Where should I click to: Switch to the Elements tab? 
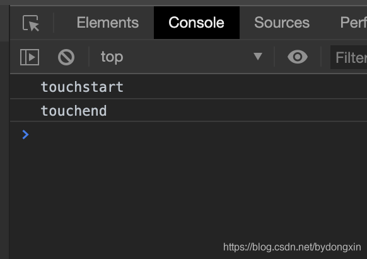click(x=108, y=23)
